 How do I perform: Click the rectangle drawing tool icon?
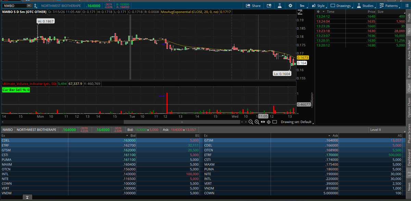pyautogui.click(x=274, y=122)
